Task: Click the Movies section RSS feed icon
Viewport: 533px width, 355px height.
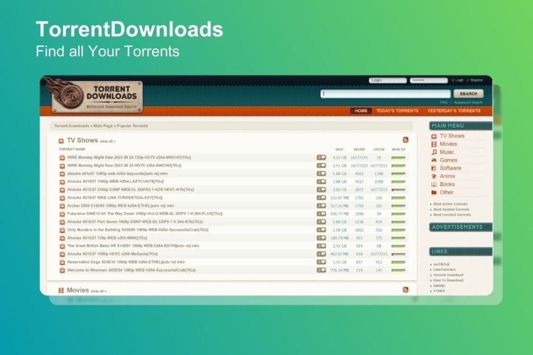Action: pyautogui.click(x=405, y=290)
